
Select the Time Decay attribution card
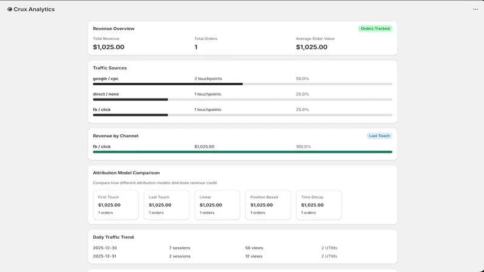(319, 205)
